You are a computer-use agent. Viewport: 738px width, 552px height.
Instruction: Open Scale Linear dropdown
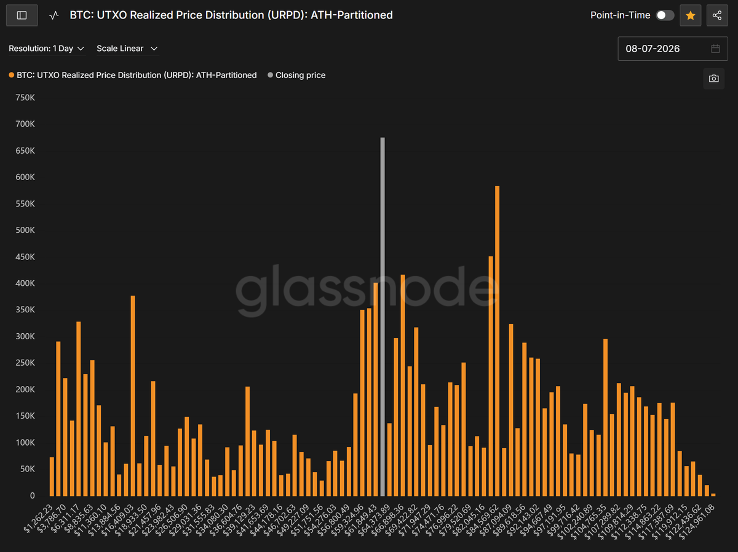[x=127, y=49]
